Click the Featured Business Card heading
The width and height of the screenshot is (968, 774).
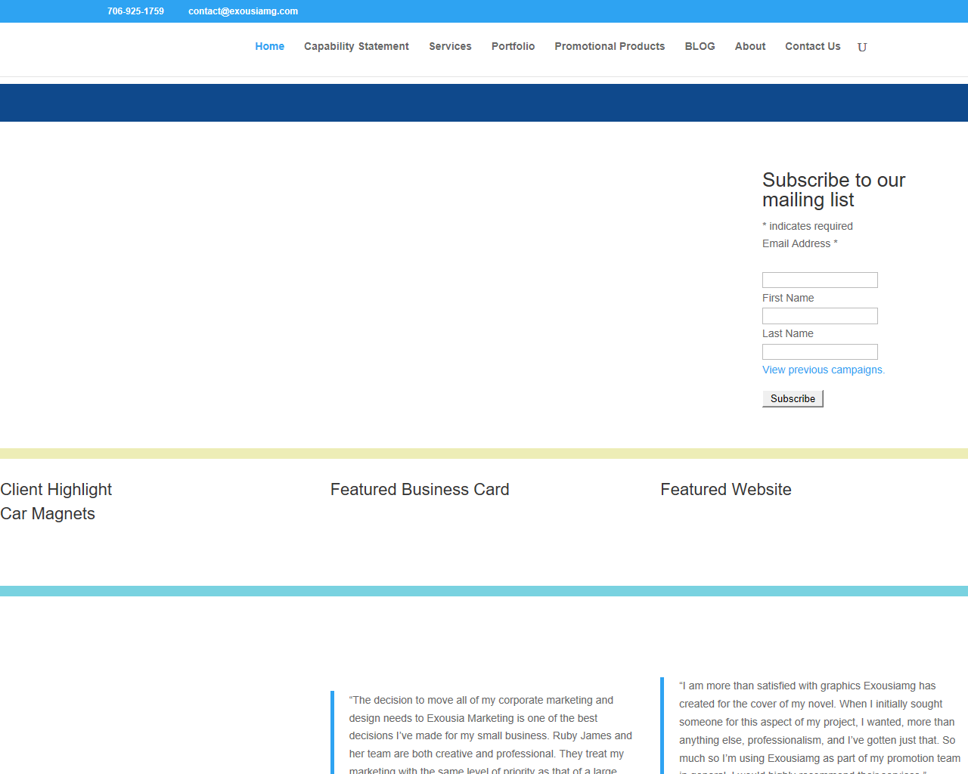(420, 490)
